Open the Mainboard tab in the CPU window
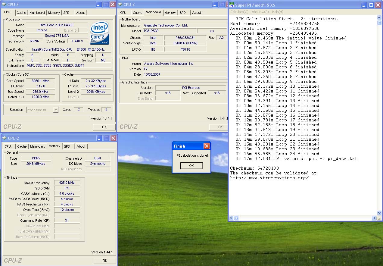The image size is (383, 266). 37,13
